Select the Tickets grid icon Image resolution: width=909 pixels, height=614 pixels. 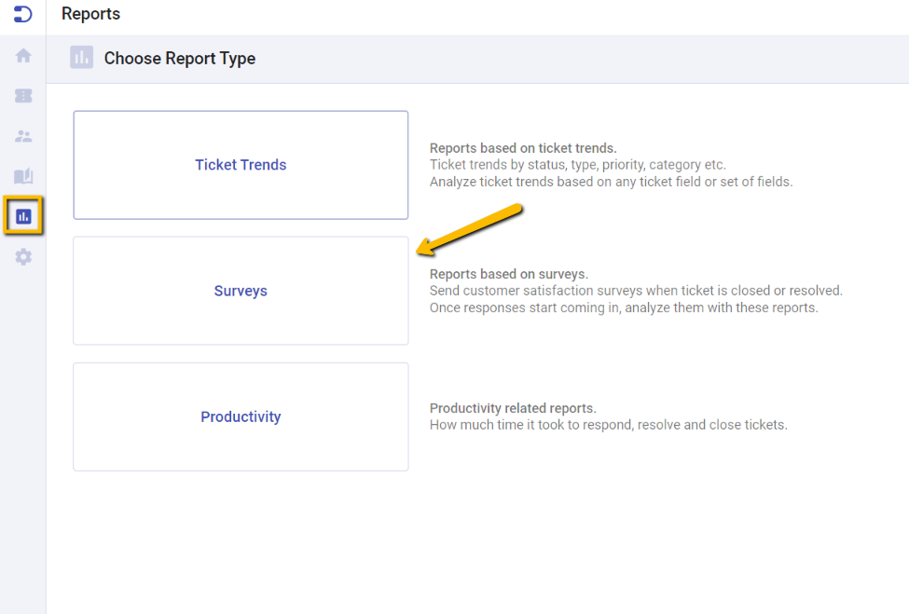(x=22, y=95)
